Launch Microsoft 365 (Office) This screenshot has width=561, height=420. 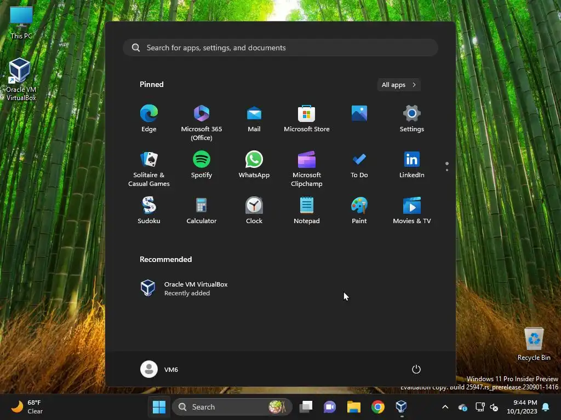[x=202, y=123]
